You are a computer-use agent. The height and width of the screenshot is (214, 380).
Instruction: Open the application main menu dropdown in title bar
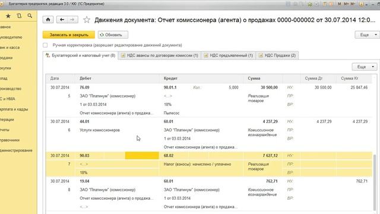1,4
